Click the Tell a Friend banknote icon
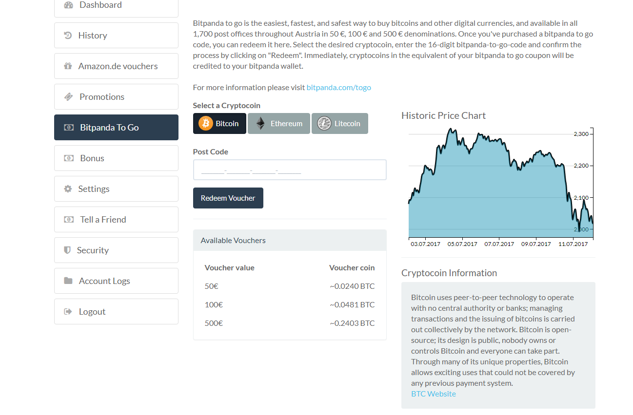Viewport: 633px width, 415px height. [69, 220]
